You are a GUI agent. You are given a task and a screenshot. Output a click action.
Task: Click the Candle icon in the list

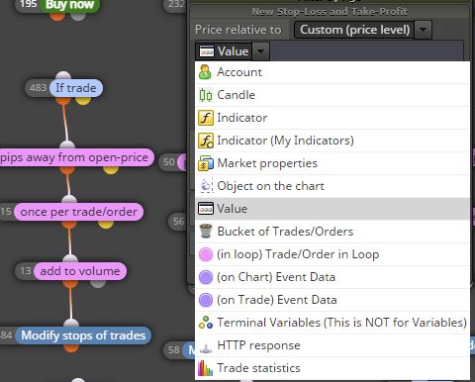point(206,95)
